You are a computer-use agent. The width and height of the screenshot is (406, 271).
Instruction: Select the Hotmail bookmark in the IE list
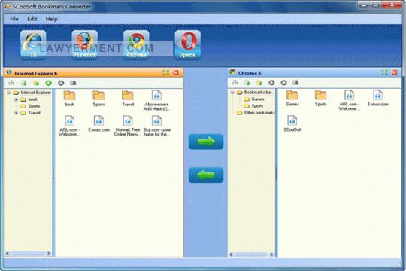[x=128, y=126]
